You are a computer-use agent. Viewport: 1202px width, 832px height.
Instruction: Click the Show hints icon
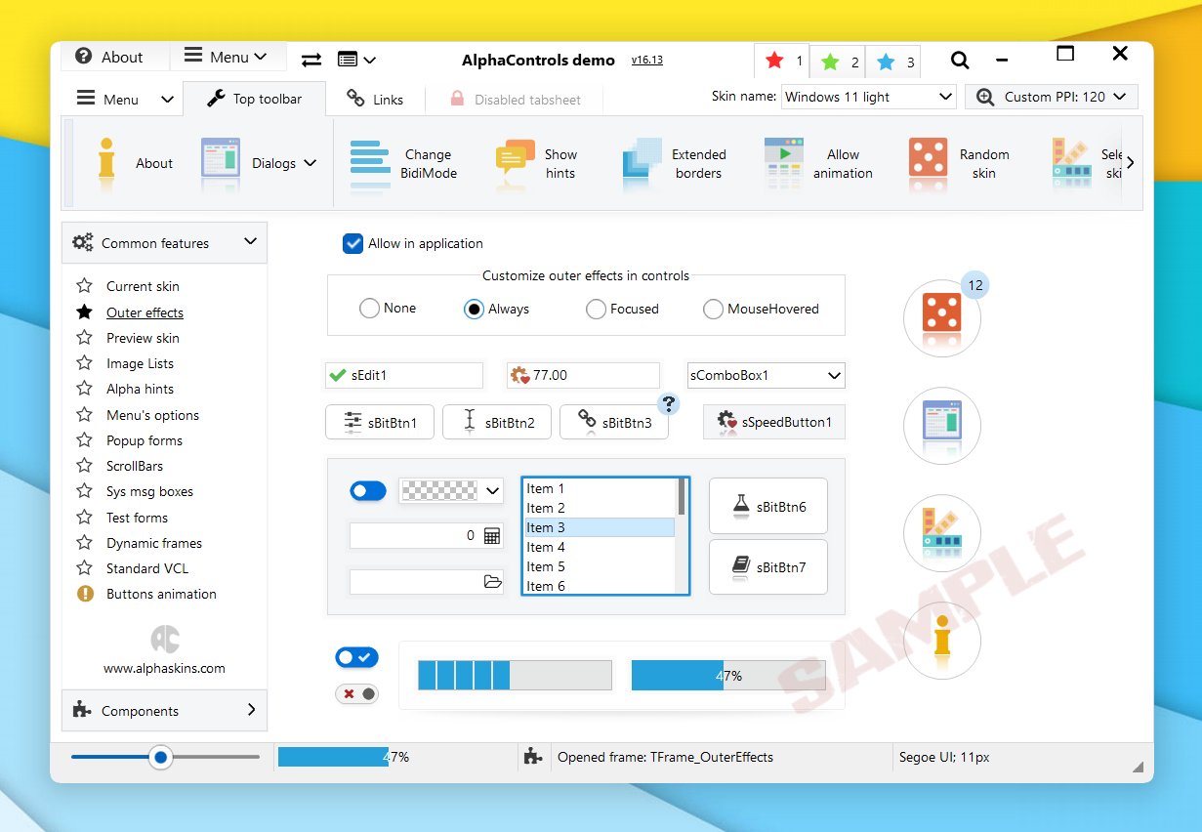tap(515, 163)
